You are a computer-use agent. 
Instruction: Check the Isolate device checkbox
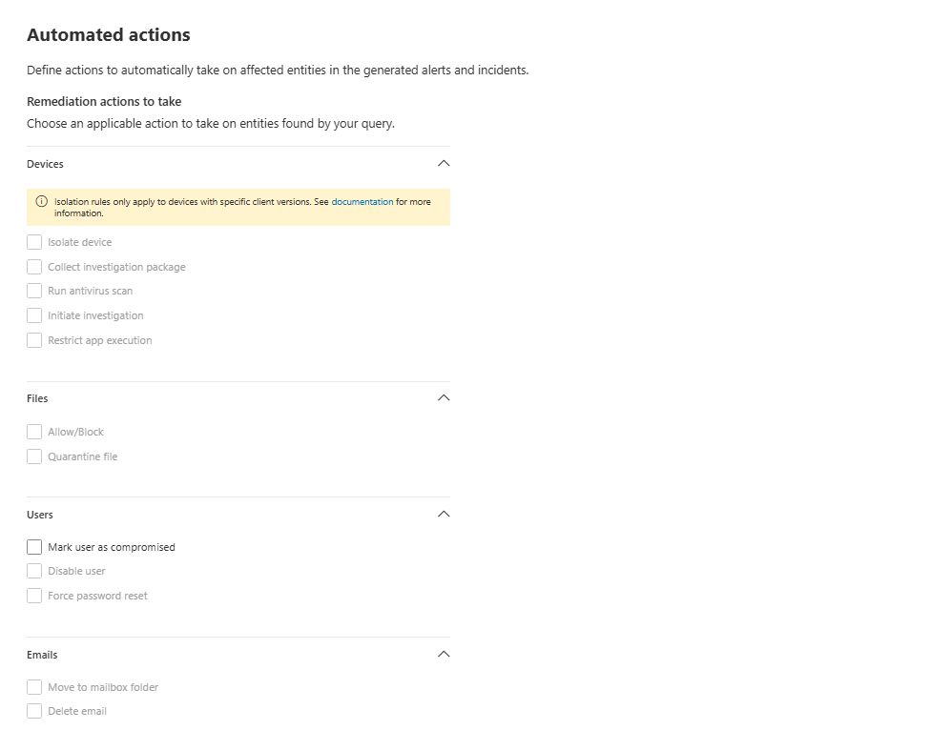[x=34, y=242]
